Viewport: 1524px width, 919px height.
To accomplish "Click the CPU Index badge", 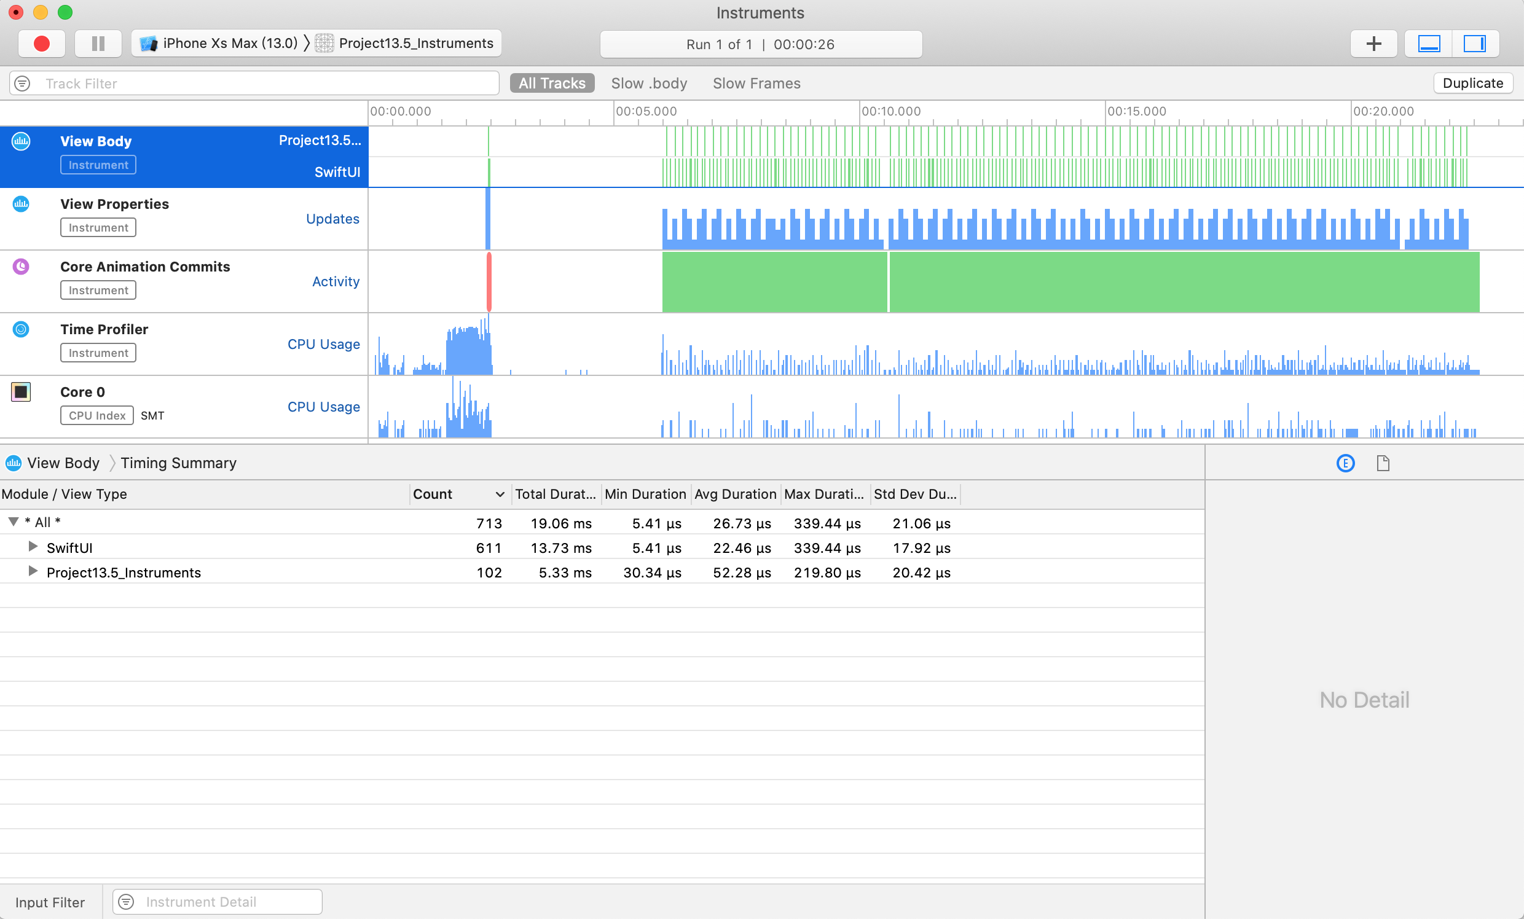I will pyautogui.click(x=97, y=416).
